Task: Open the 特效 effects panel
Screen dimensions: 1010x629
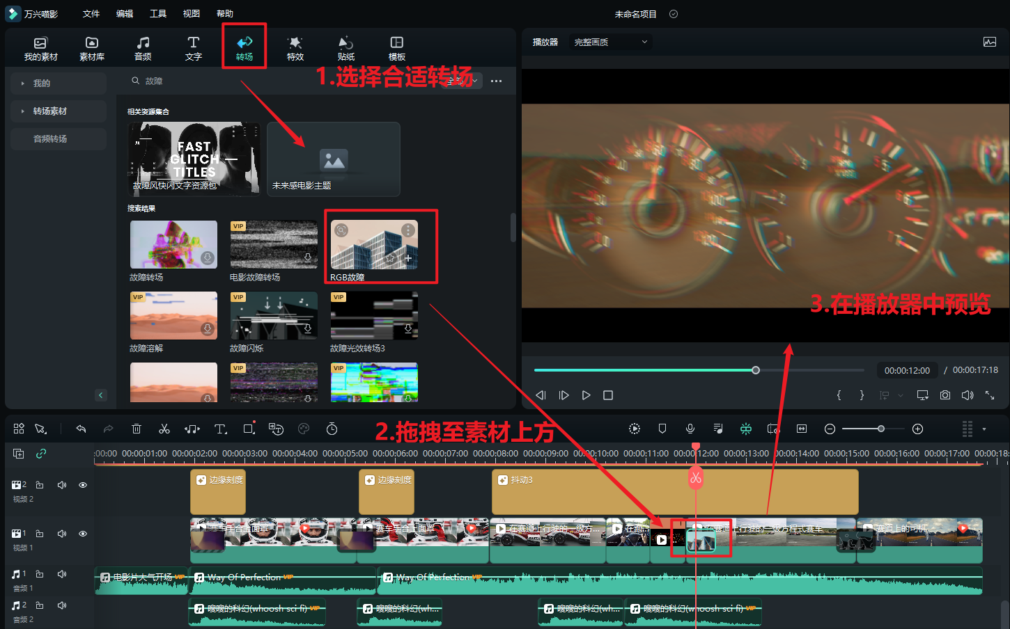Action: 295,48
